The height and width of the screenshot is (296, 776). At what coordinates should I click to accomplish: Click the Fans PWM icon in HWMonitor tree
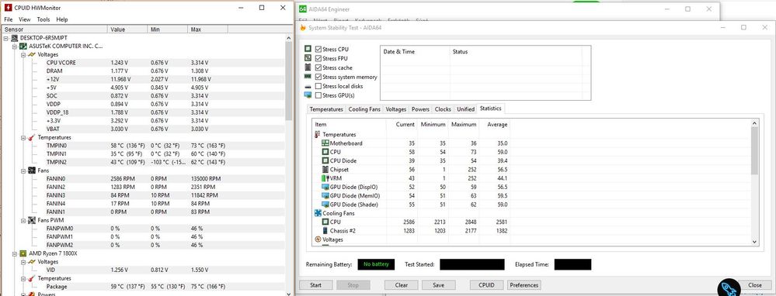(x=31, y=220)
